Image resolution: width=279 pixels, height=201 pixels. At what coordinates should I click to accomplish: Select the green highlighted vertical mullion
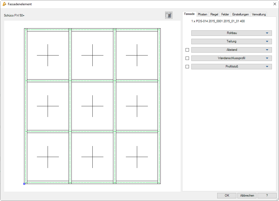click(x=115, y=106)
